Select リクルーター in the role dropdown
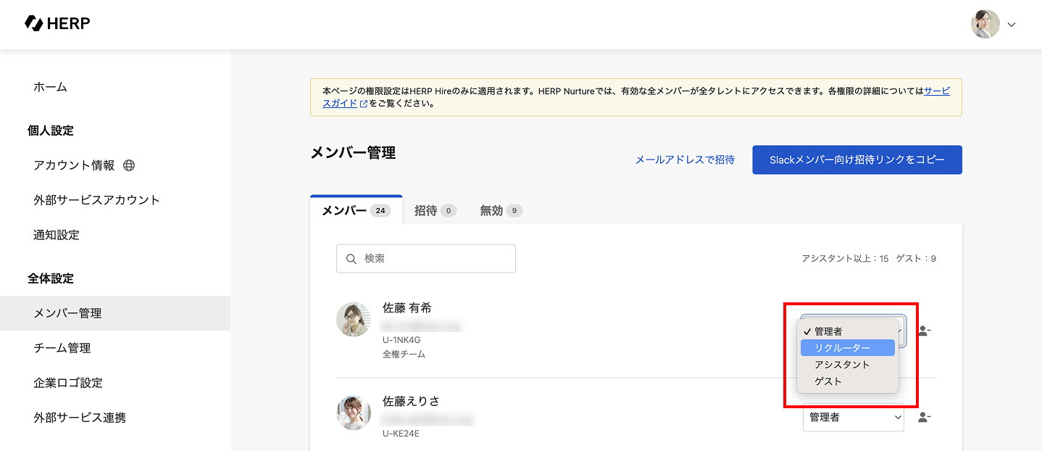Screen dimensions: 1042x451 click(x=843, y=348)
